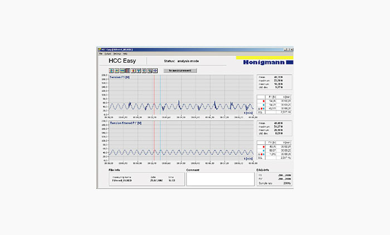390x235 pixels.
Task: Click the Honigmann logo
Action: coord(266,62)
